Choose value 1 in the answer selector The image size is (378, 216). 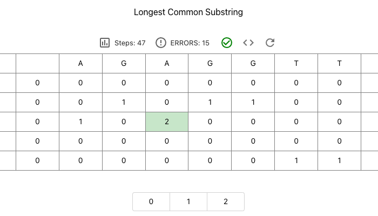188,201
